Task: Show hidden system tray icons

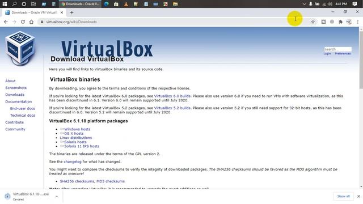Action: click(304, 4)
